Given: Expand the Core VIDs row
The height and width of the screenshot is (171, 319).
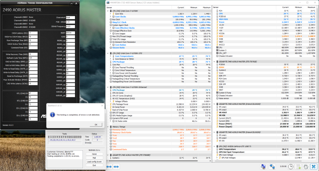Looking at the screenshot, I should coord(110,14).
